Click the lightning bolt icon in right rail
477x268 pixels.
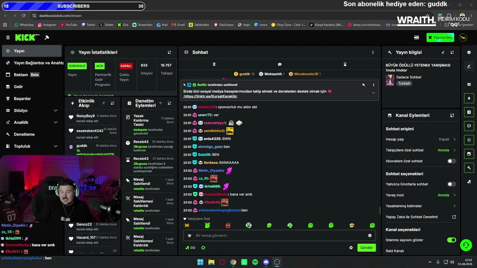[x=469, y=99]
